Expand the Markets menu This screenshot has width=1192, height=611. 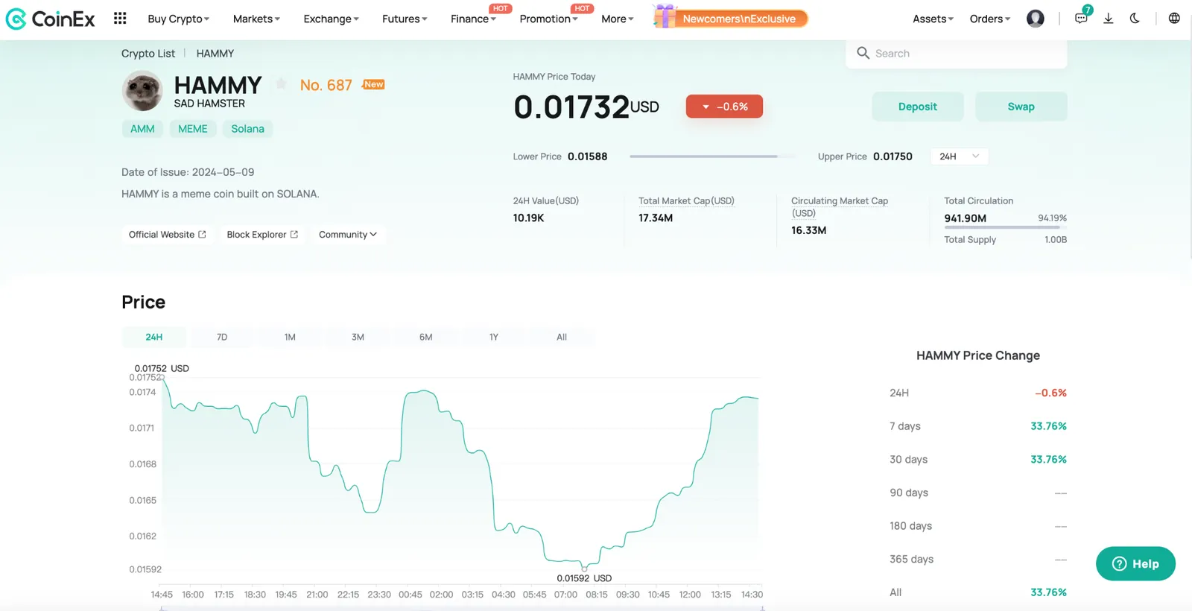click(256, 19)
